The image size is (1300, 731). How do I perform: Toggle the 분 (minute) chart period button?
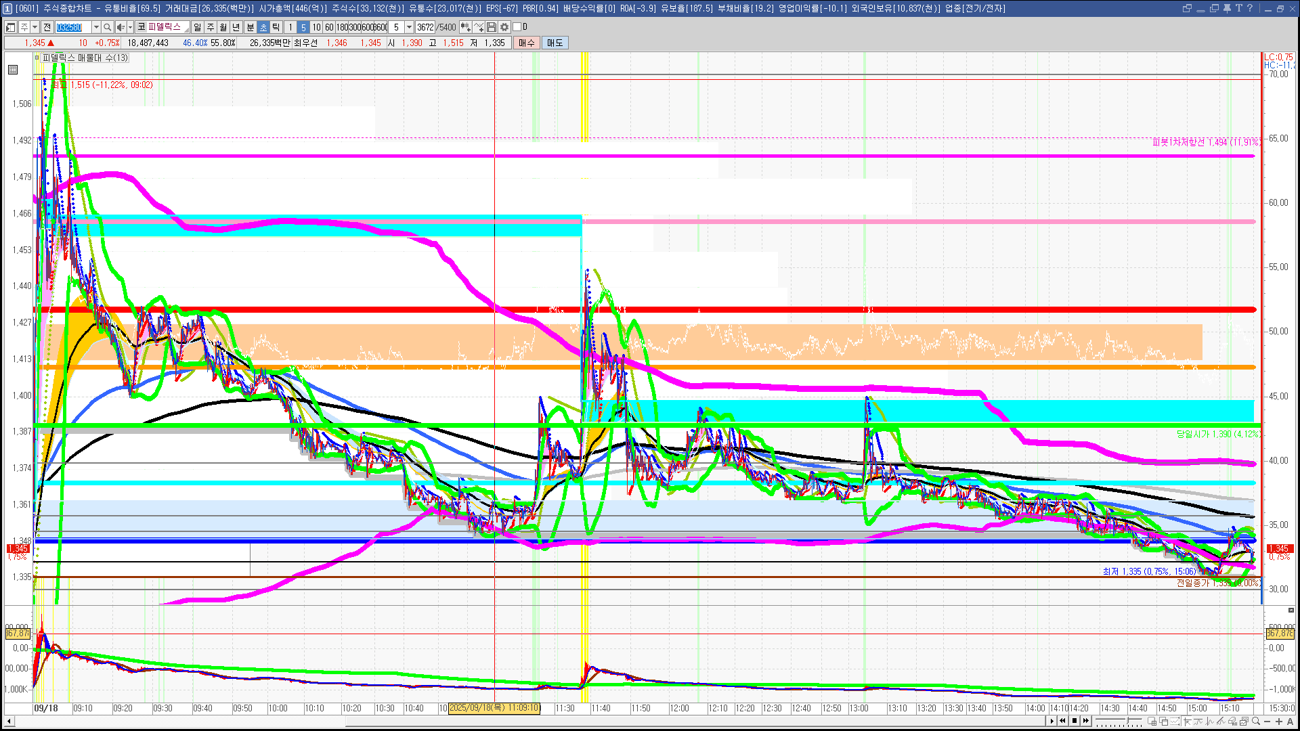pos(250,27)
